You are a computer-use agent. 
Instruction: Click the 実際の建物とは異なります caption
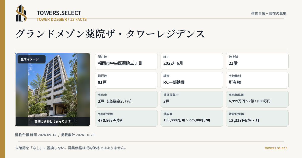click(x=53, y=121)
